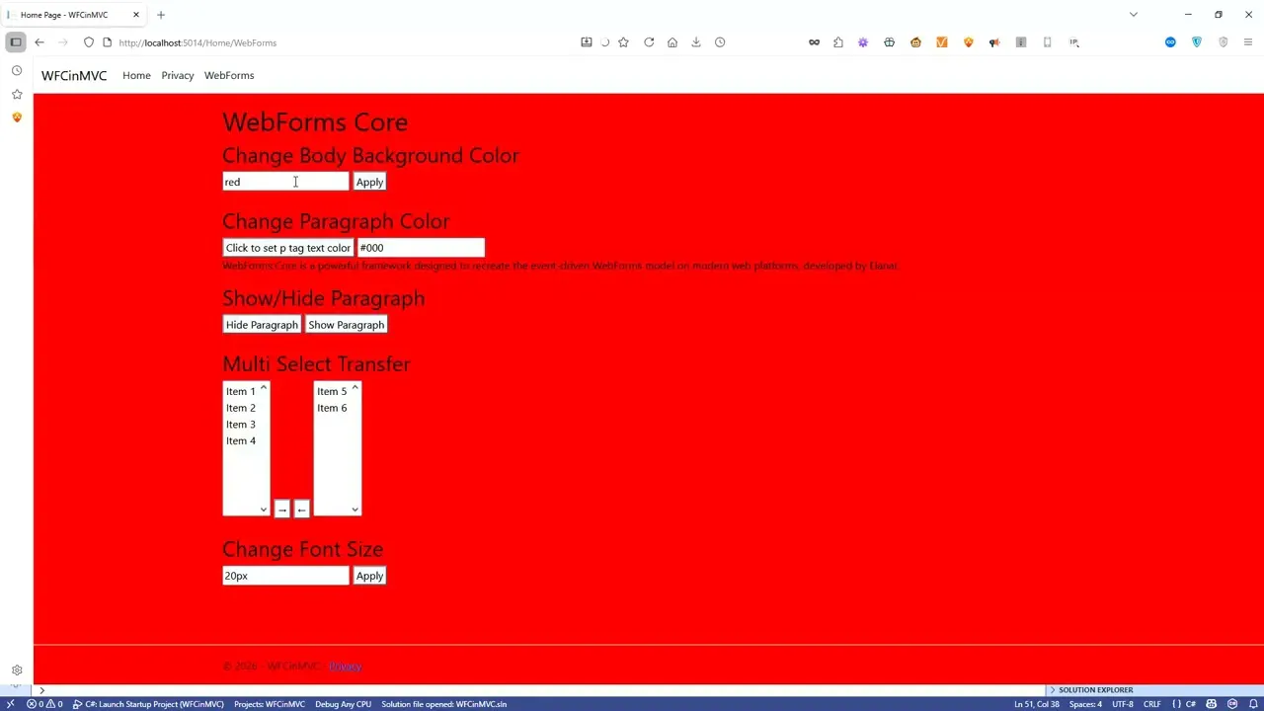Image resolution: width=1264 pixels, height=711 pixels.
Task: Click the WFCinMVC brand link
Action: point(74,76)
